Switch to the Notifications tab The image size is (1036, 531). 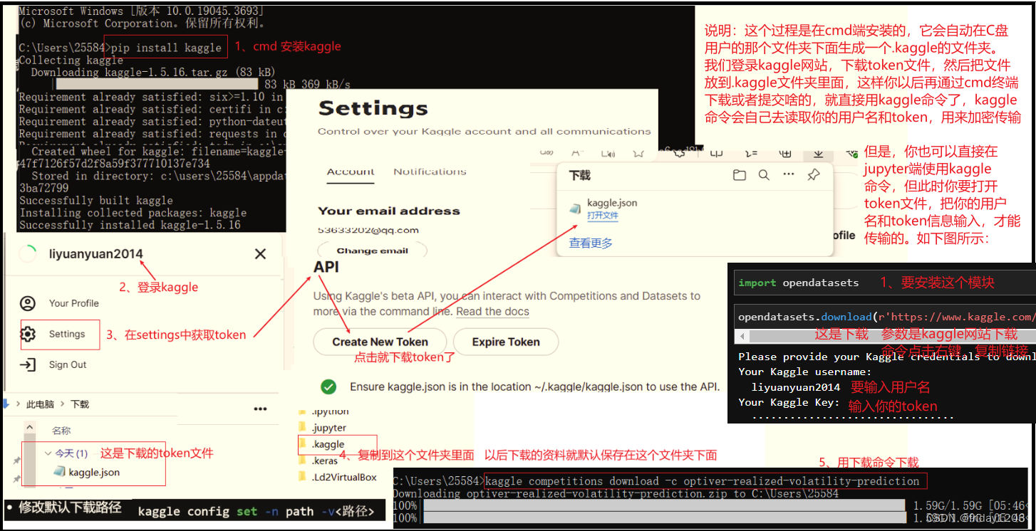click(x=430, y=172)
